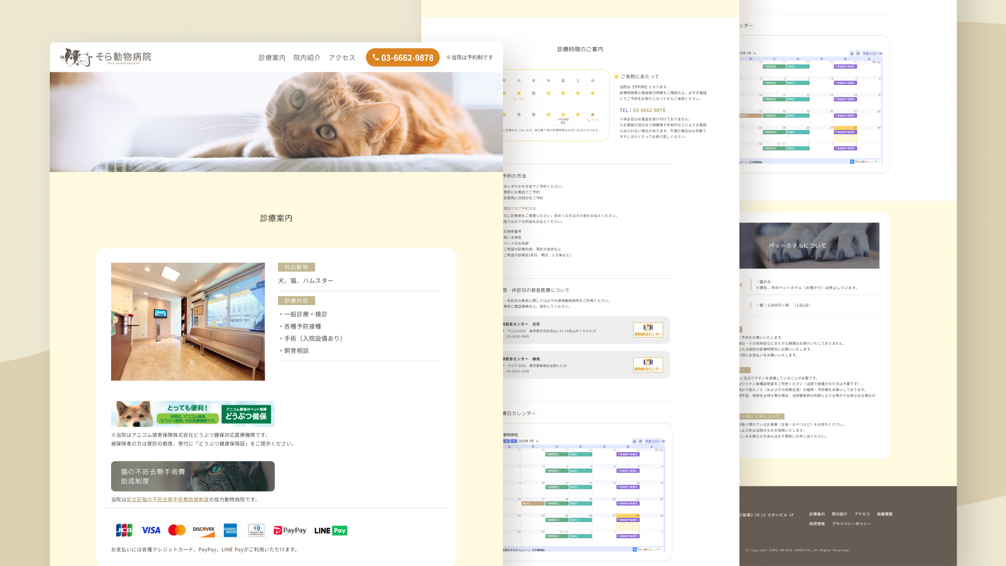Open the 院内紹介 header menu item
The image size is (1006, 566).
coord(307,58)
